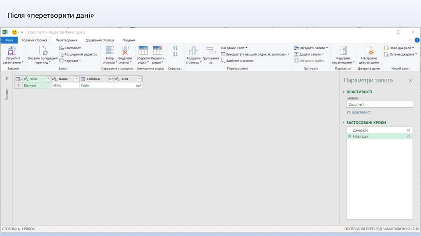
Task: Expand the Запити side pane
Action: 7,79
